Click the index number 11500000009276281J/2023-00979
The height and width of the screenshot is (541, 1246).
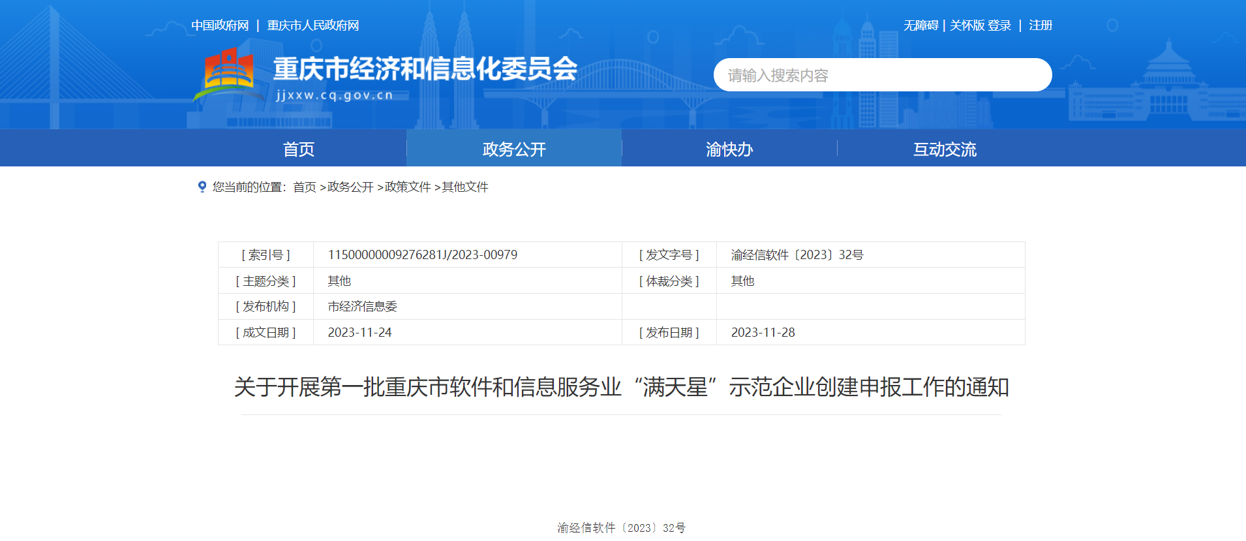click(x=423, y=255)
